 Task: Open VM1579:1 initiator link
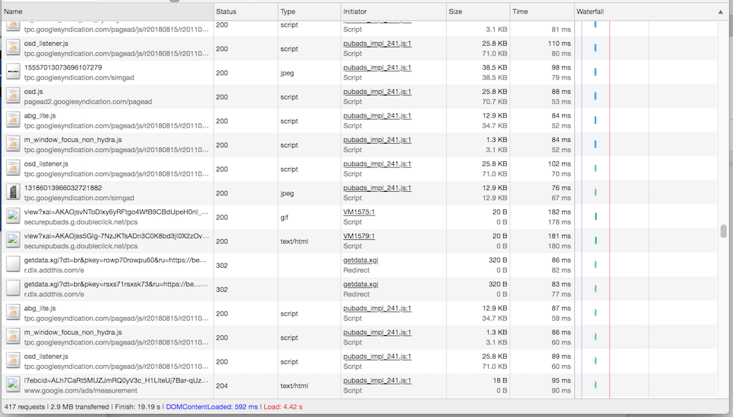click(x=359, y=236)
